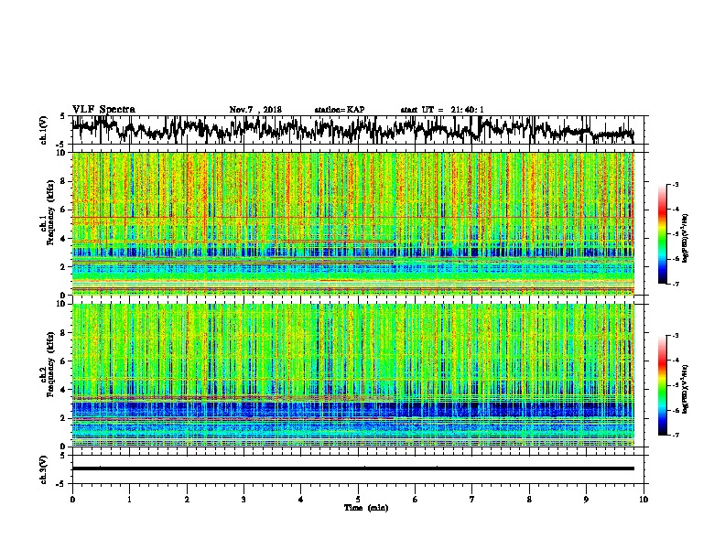Click the "5" tick on the ch.1(V) axis
Image resolution: width=725 pixels, height=560 pixels.
63,116
